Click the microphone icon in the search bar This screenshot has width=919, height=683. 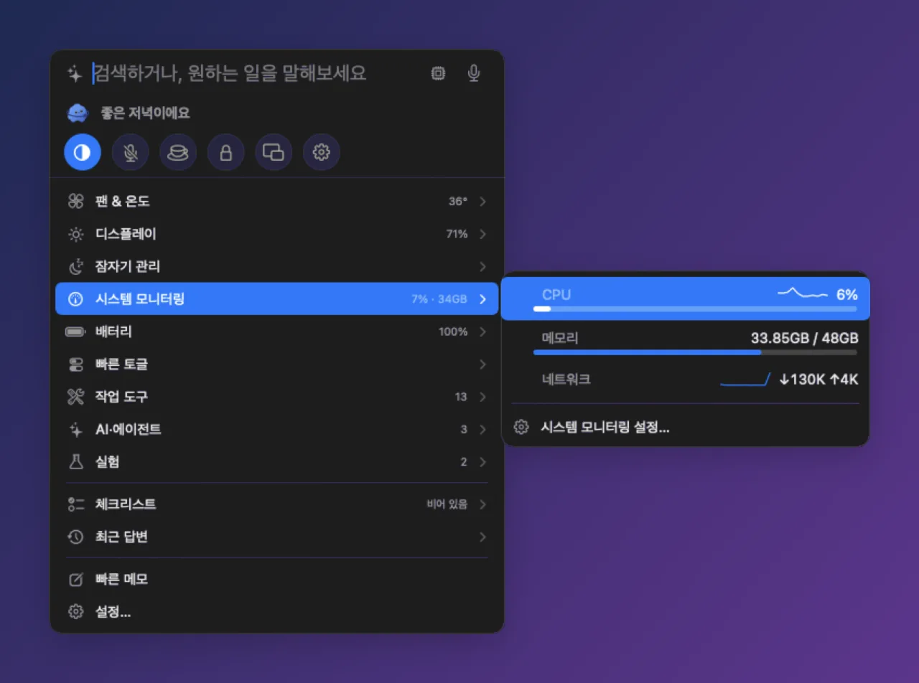tap(473, 73)
